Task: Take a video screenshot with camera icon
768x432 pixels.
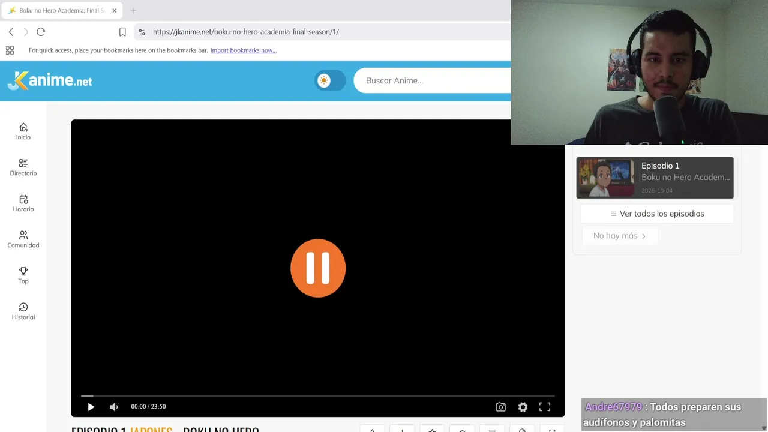Action: tap(500, 407)
